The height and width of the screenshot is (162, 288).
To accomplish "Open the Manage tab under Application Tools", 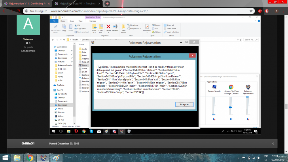I will pyautogui.click(x=93, y=21).
